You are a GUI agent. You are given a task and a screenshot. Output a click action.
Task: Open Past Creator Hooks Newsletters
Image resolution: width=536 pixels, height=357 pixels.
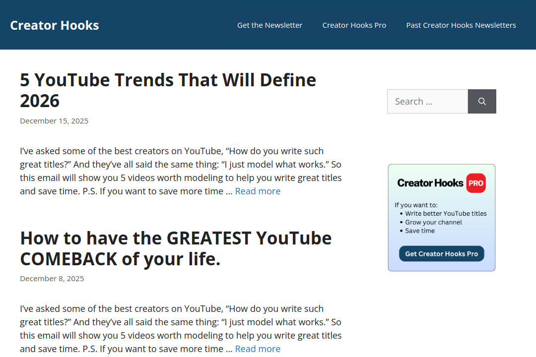461,25
